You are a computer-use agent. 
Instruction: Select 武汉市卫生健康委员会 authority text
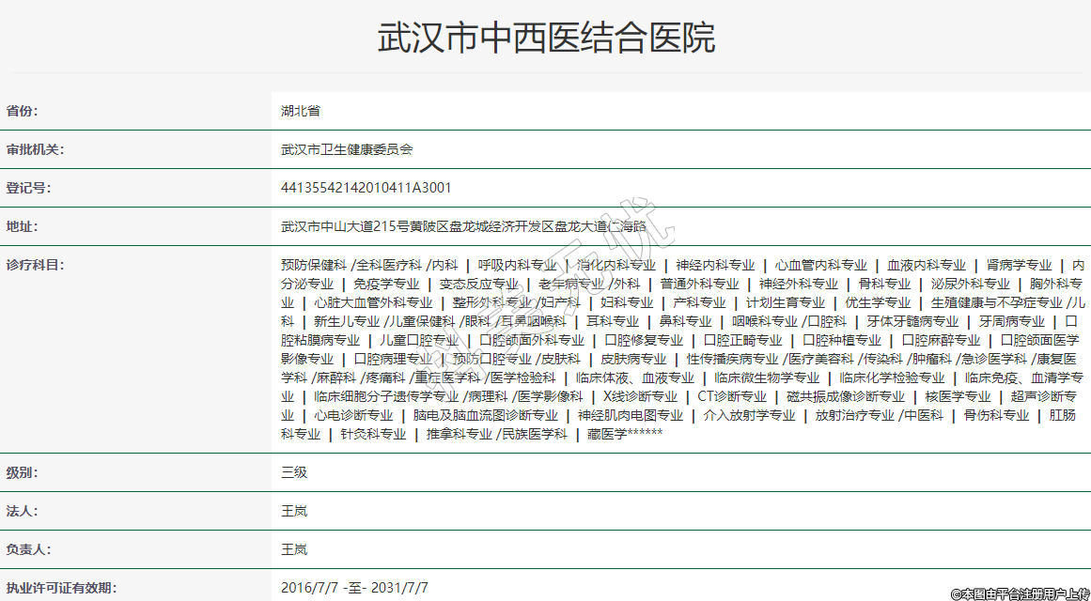pos(347,149)
